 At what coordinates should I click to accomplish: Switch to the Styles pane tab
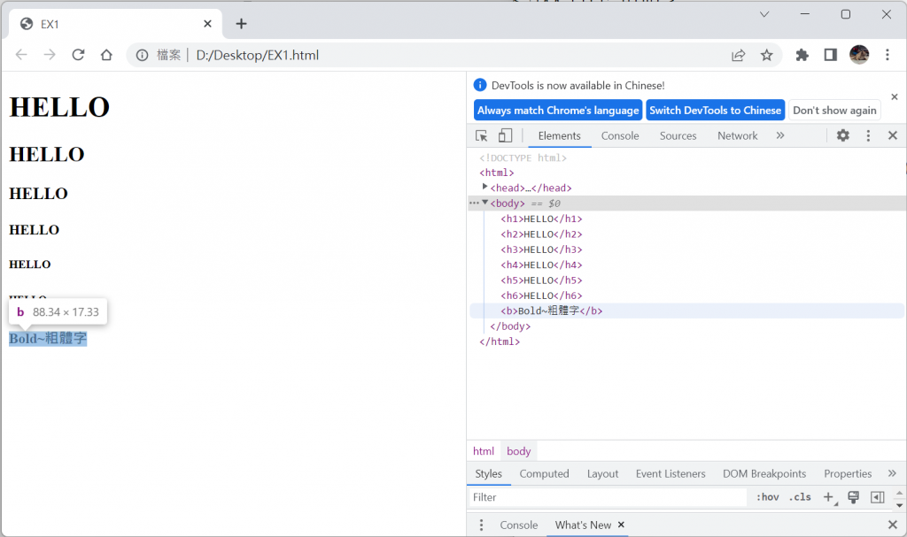coord(489,474)
